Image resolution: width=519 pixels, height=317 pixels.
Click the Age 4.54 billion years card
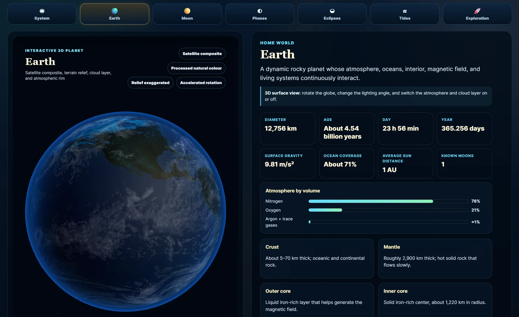(347, 129)
